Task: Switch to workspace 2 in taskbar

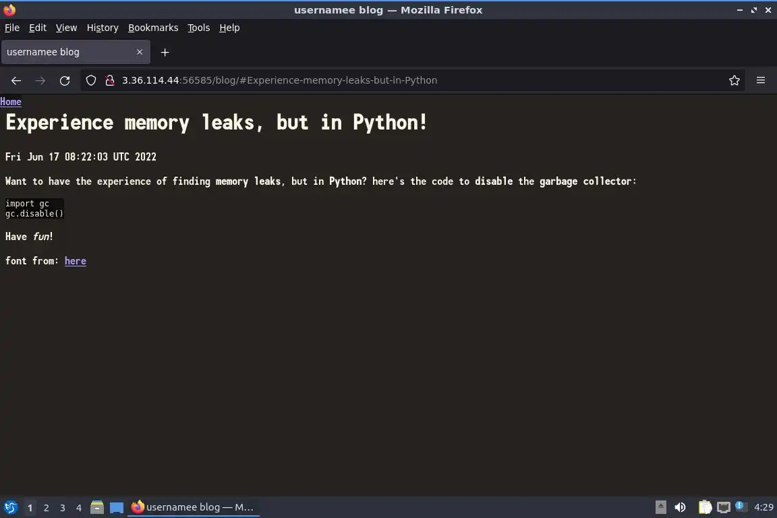Action: (x=46, y=508)
